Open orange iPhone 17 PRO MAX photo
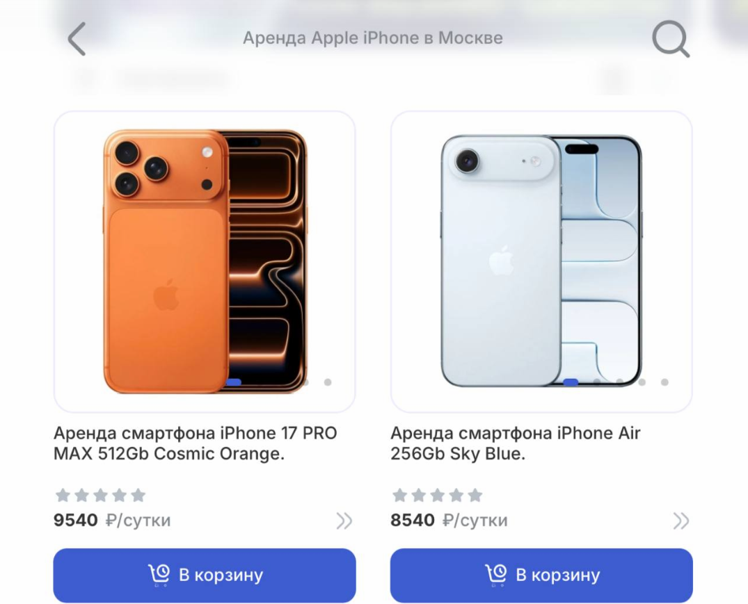This screenshot has width=748, height=604. [x=205, y=261]
